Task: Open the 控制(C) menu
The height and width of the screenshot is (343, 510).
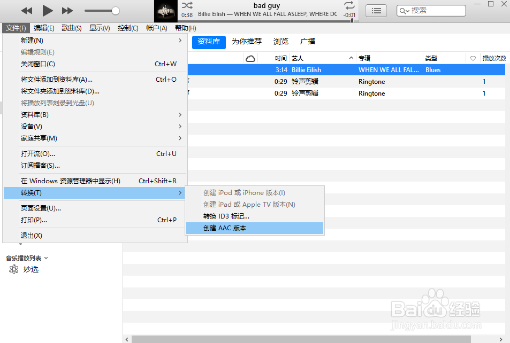Action: [128, 28]
